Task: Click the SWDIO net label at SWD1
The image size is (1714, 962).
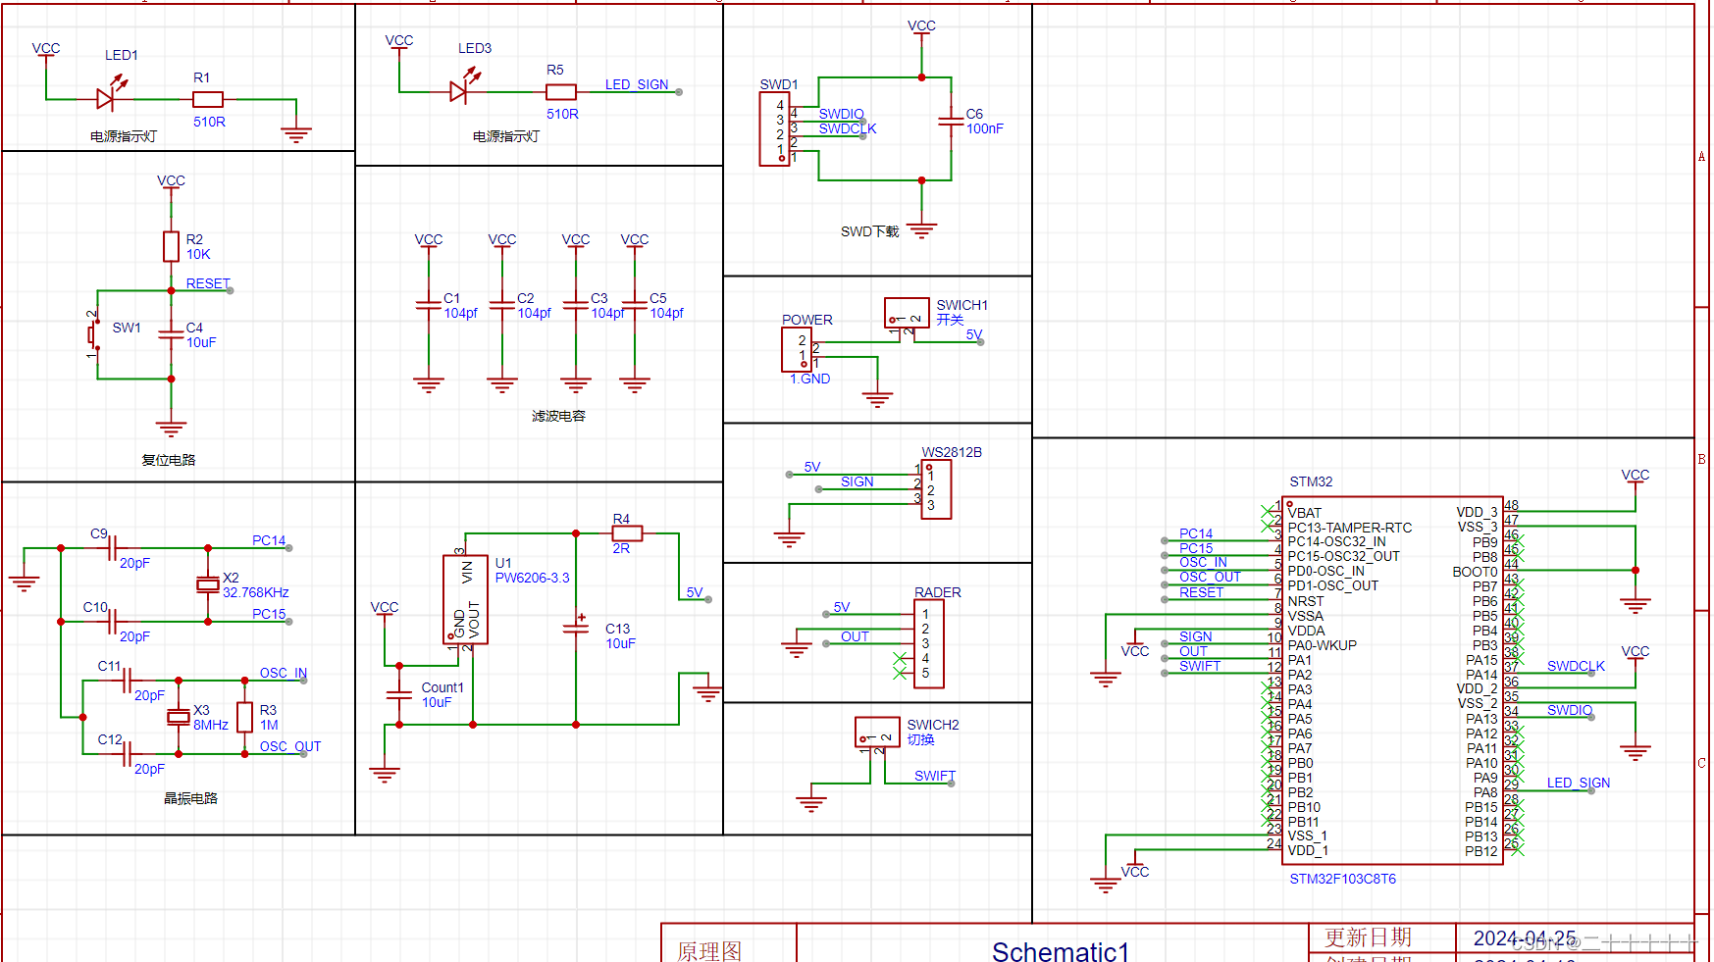Action: 841,114
